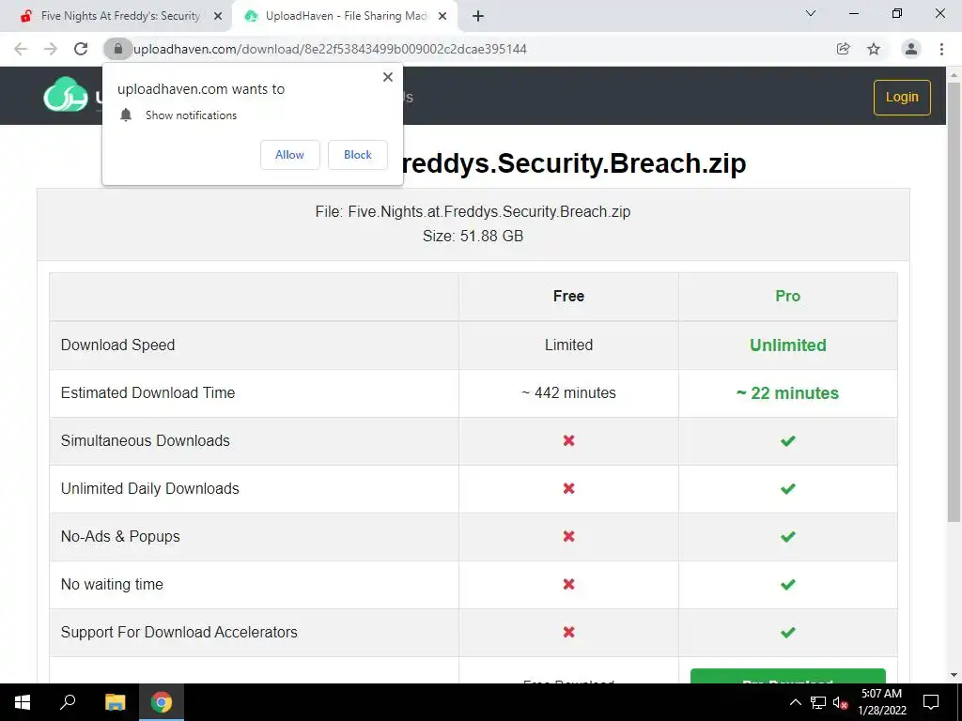The image size is (962, 721).
Task: Open Chrome profile avatar
Action: click(911, 49)
